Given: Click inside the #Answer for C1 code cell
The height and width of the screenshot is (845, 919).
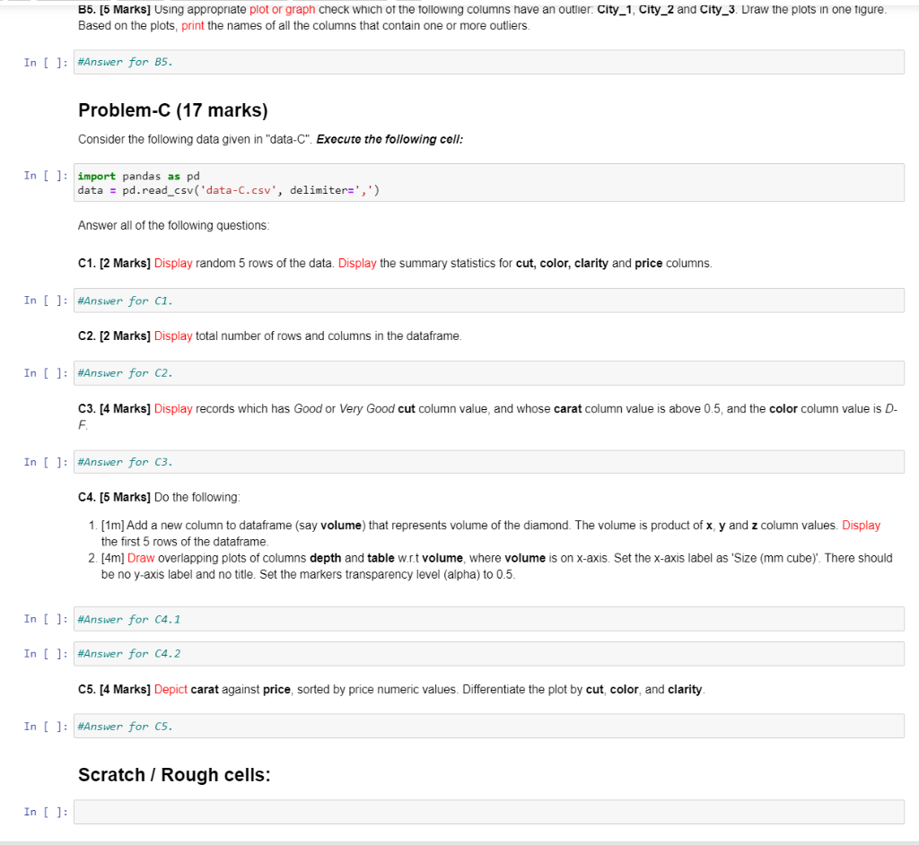Looking at the screenshot, I should click(359, 300).
